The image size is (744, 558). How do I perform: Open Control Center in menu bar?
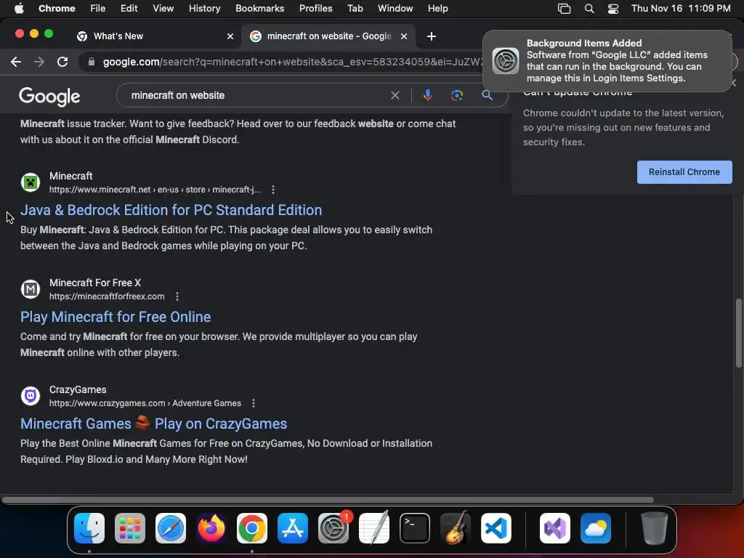pos(613,9)
